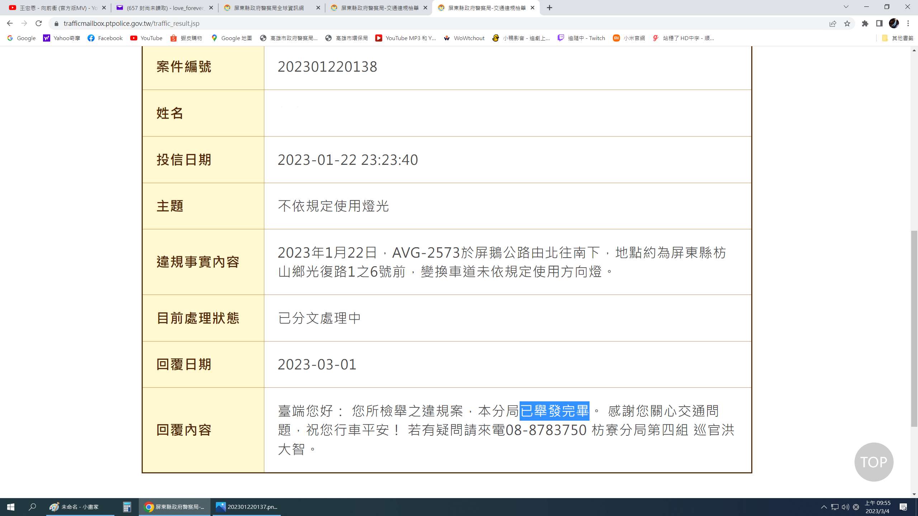Open the 其他書籤 folder
Image resolution: width=918 pixels, height=516 pixels.
(897, 38)
